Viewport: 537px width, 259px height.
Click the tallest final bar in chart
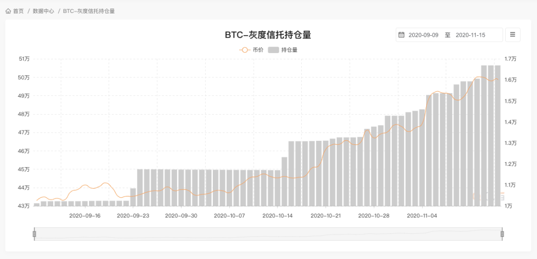point(498,135)
